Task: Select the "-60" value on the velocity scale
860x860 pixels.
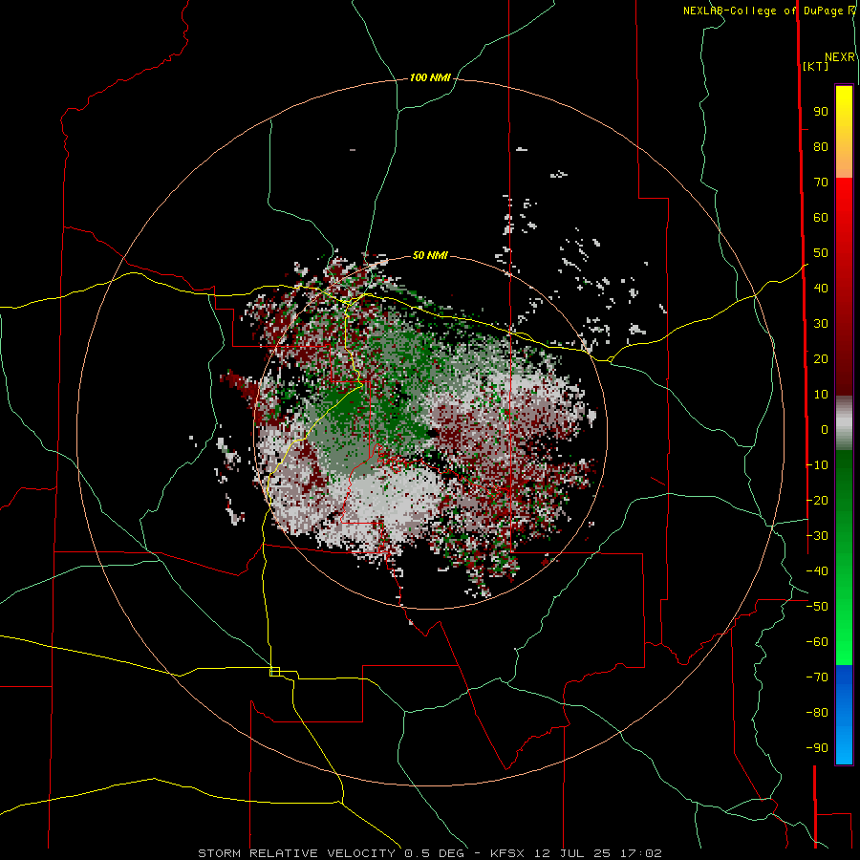Action: point(817,642)
